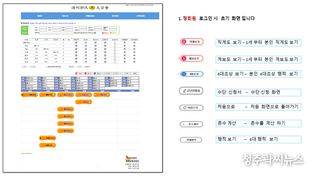Click the large 수단신청서 pencil legend button
The image size is (314, 176).
click(191, 91)
